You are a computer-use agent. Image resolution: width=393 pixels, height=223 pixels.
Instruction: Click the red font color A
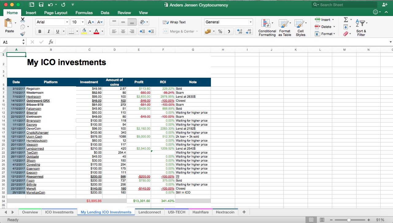[96, 31]
